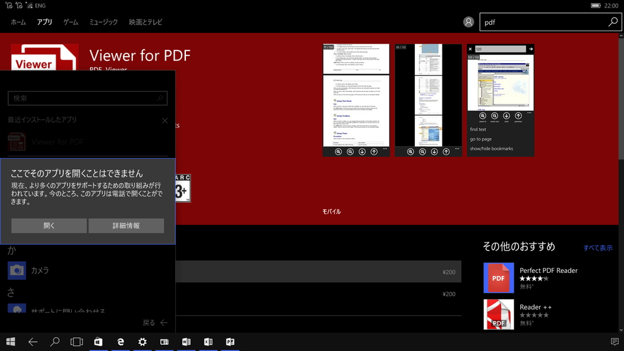
Task: Click the 検索 field in app list
Action: click(87, 98)
